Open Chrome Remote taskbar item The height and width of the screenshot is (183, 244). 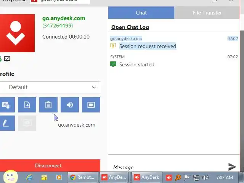point(83,177)
